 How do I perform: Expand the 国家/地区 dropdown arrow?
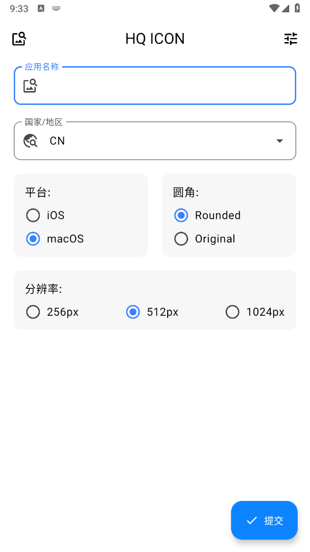pyautogui.click(x=280, y=141)
